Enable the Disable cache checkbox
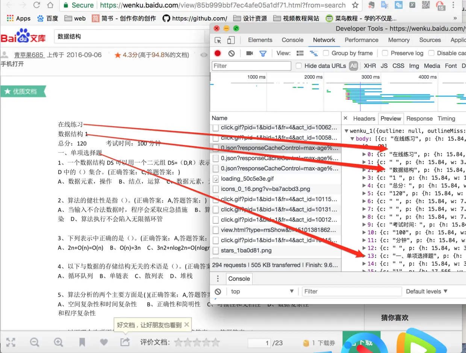Image resolution: width=466 pixels, height=353 pixels. [431, 53]
